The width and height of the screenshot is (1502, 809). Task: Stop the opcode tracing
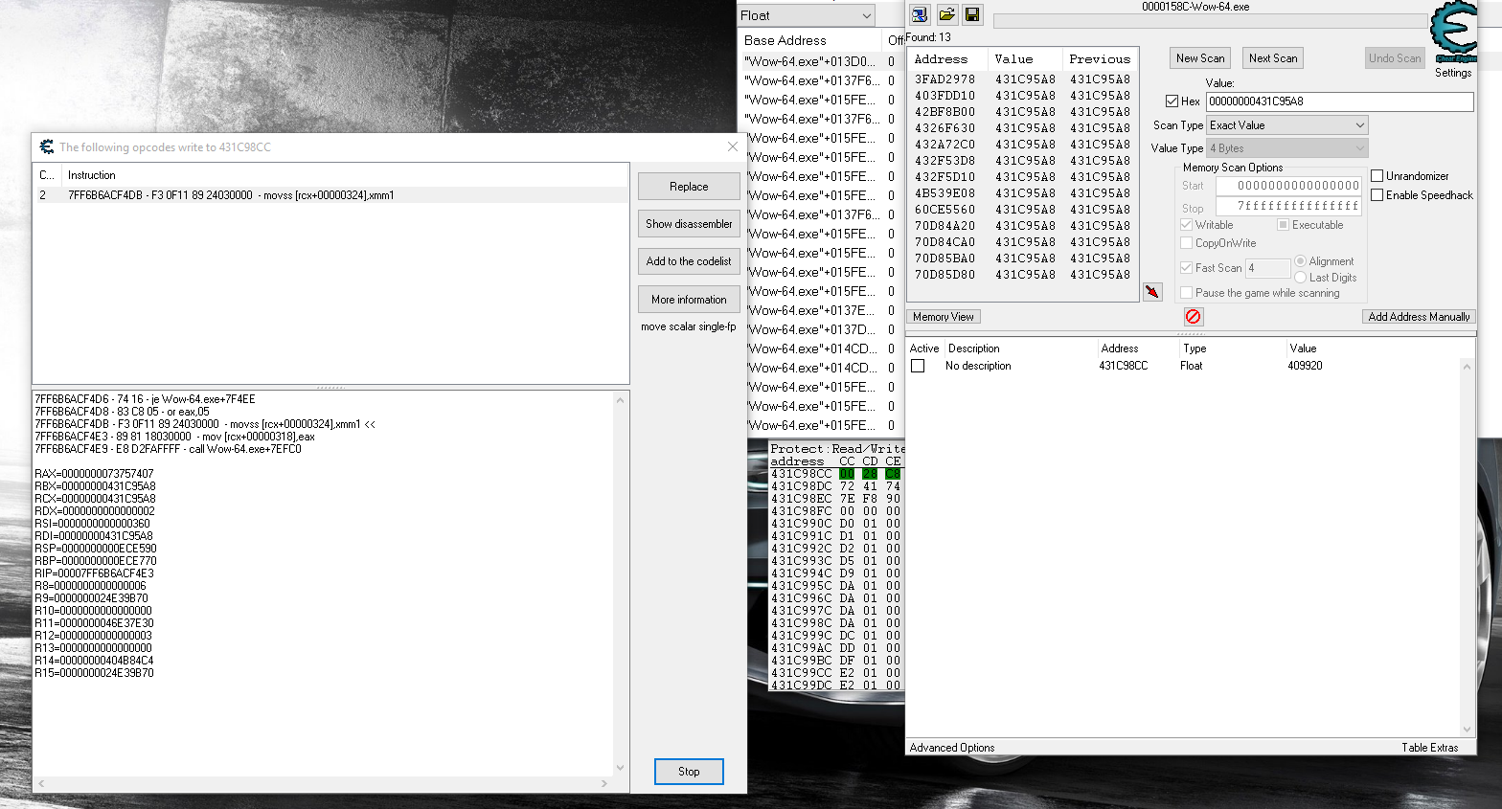click(689, 772)
